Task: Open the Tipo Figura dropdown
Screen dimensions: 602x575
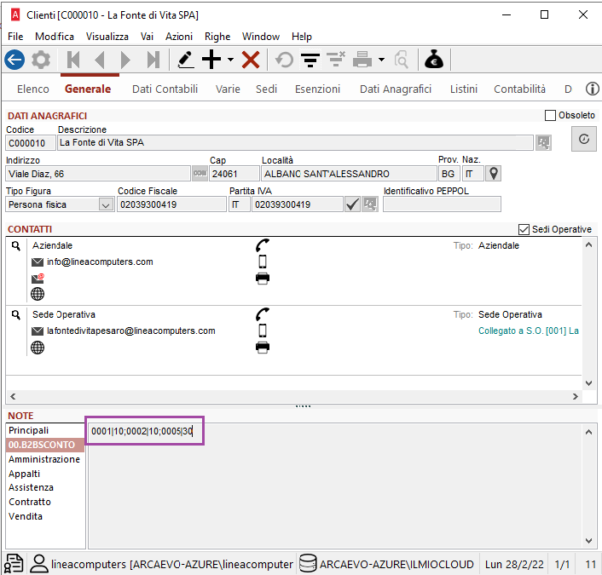Action: click(x=106, y=204)
